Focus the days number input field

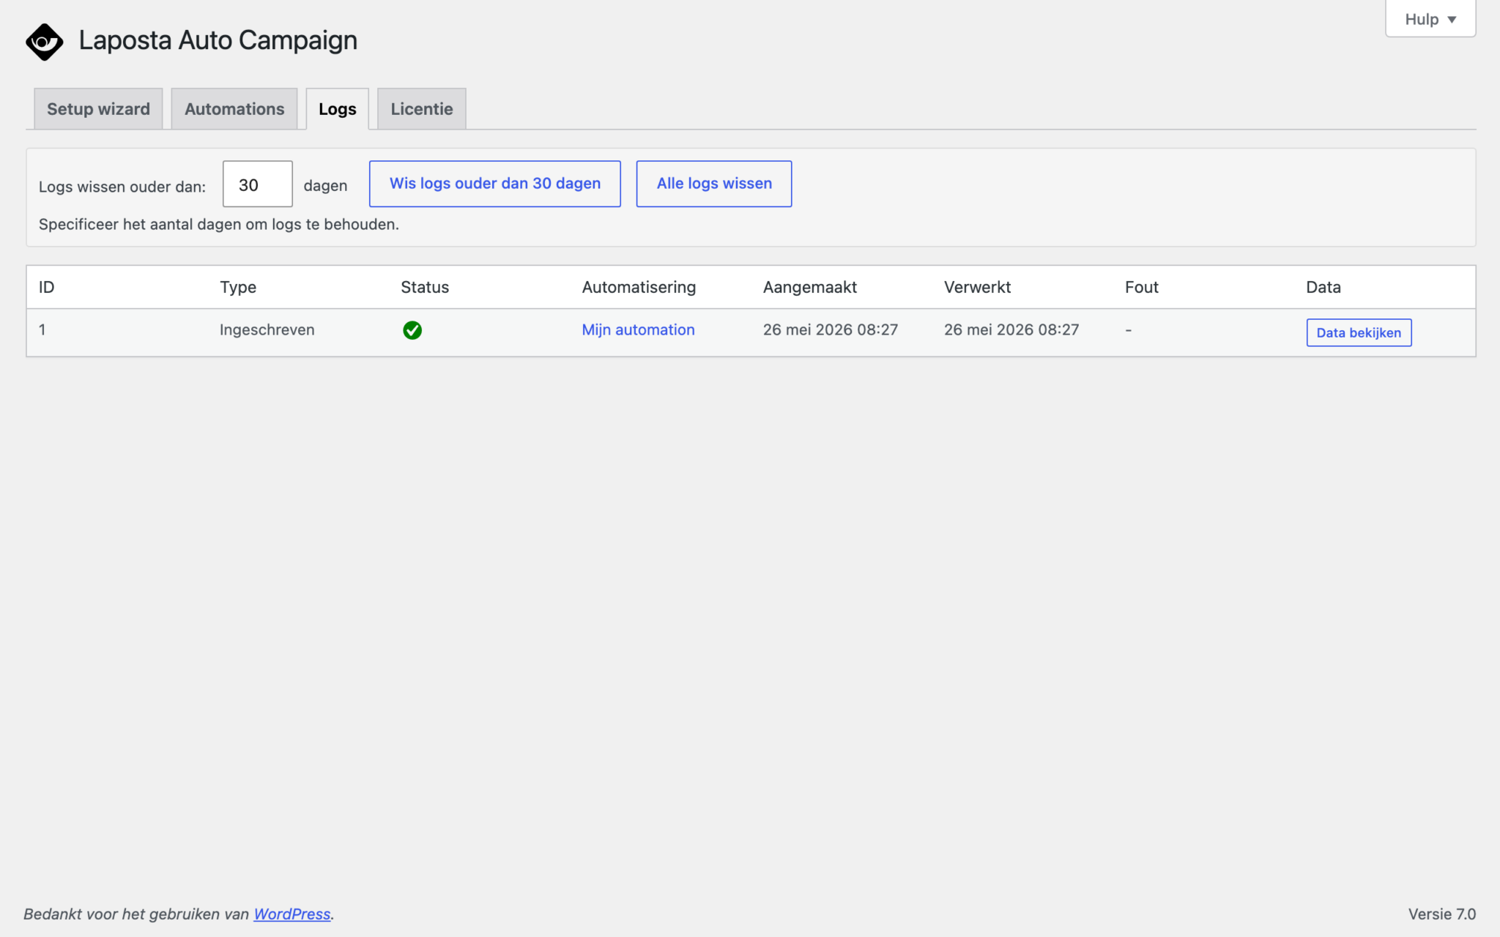pyautogui.click(x=258, y=184)
